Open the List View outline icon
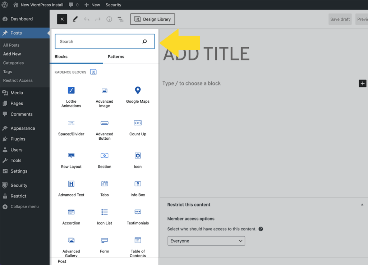 [120, 19]
